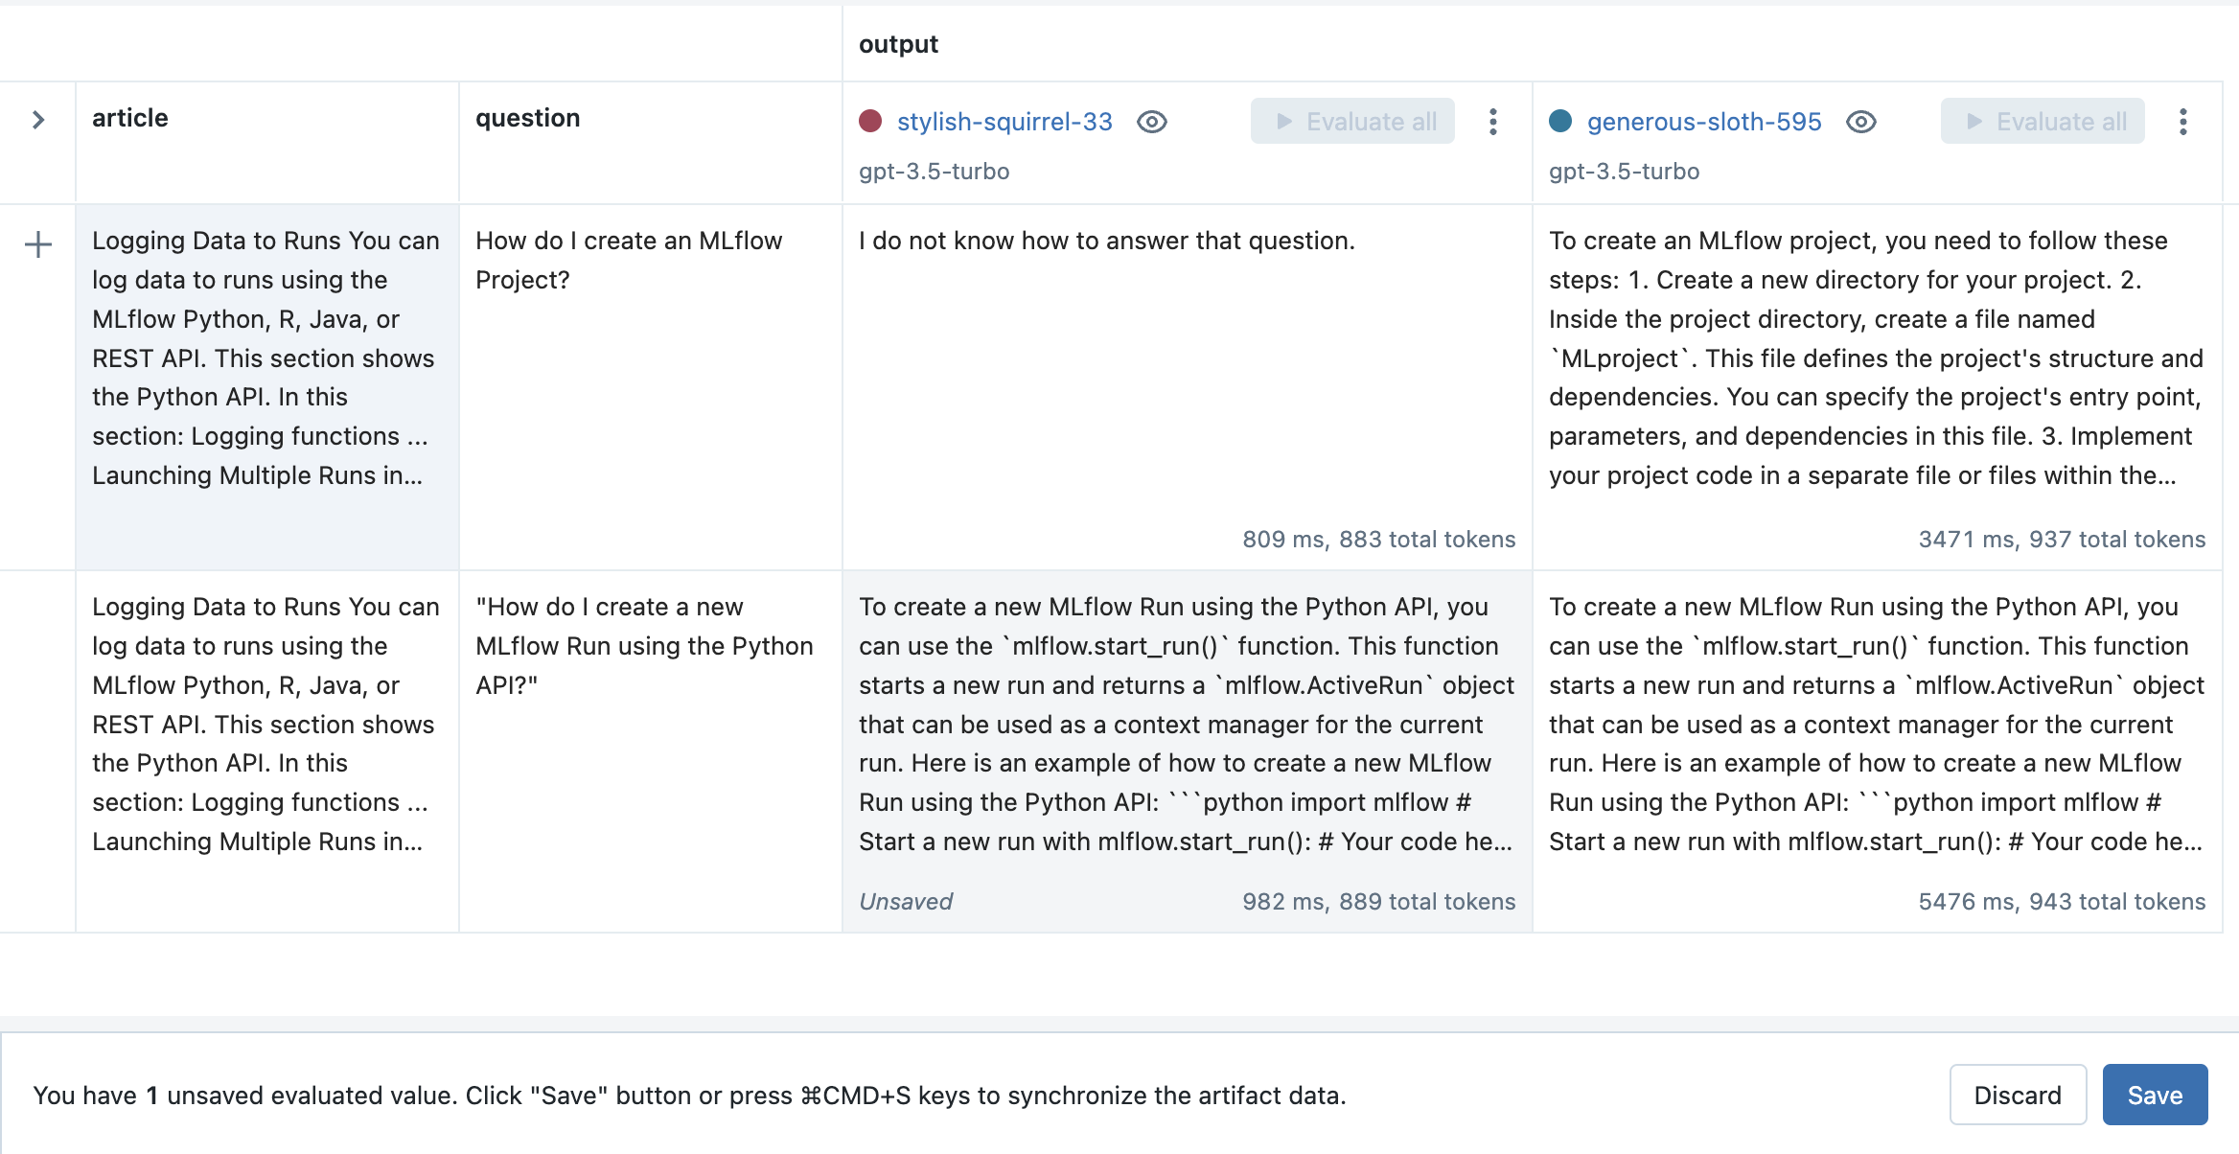2239x1154 pixels.
Task: Click the red stylish-squirrel-33 color dot
Action: click(870, 121)
